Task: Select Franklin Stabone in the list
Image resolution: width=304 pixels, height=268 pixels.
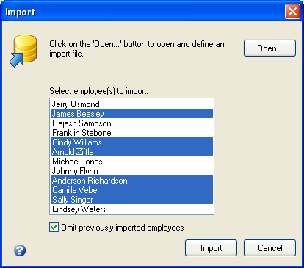Action: pyautogui.click(x=131, y=133)
